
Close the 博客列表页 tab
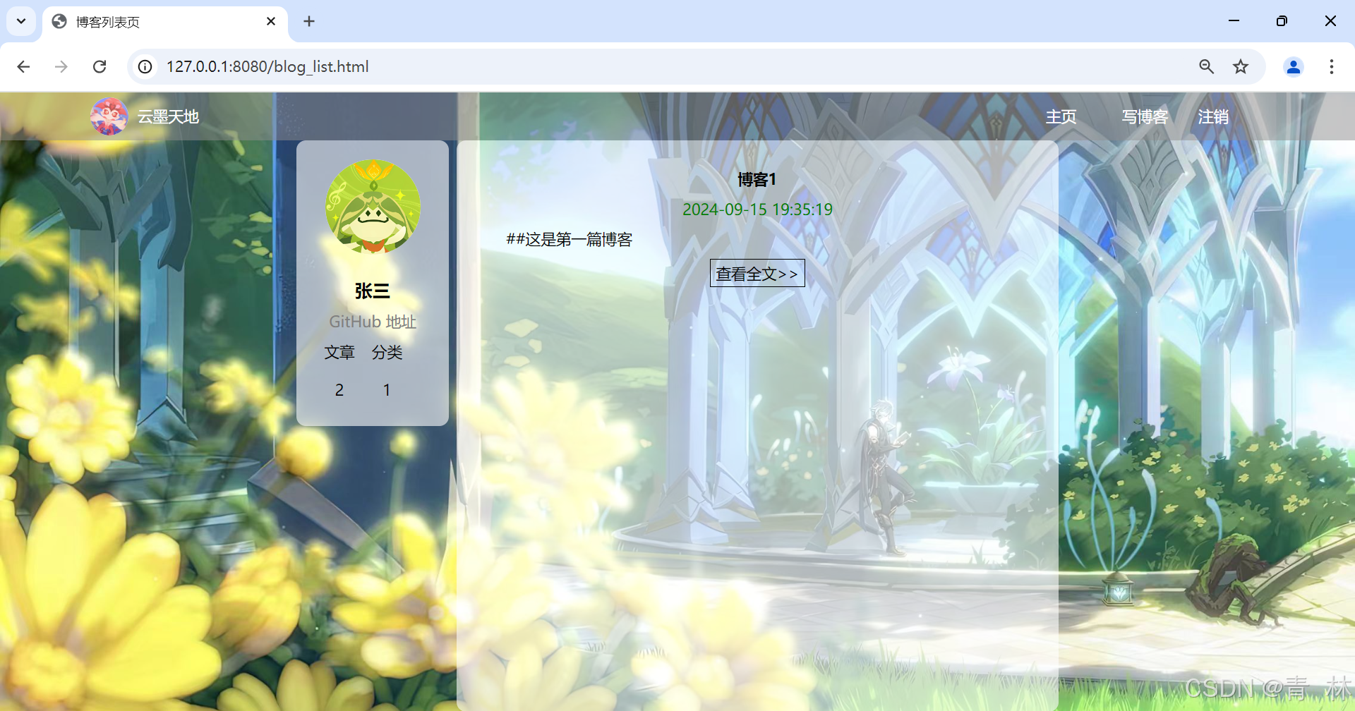[x=271, y=21]
